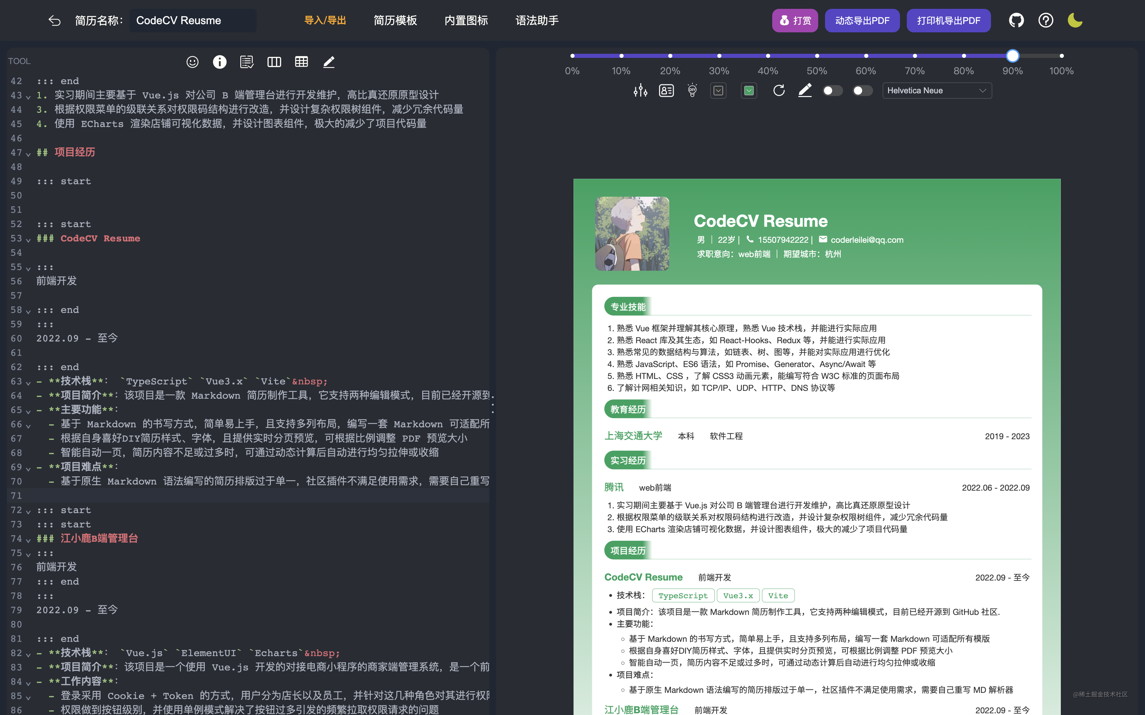Open the 简历模板 menu
The width and height of the screenshot is (1145, 715).
[395, 20]
